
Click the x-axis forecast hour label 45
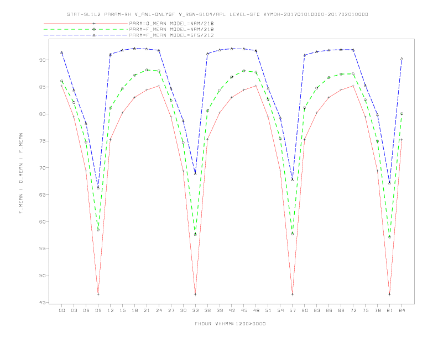(244, 310)
